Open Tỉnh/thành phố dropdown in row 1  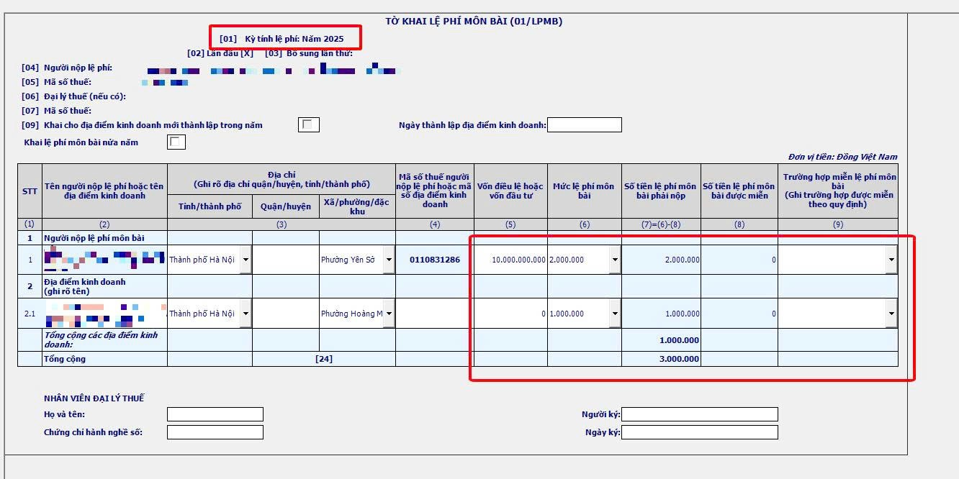point(246,260)
